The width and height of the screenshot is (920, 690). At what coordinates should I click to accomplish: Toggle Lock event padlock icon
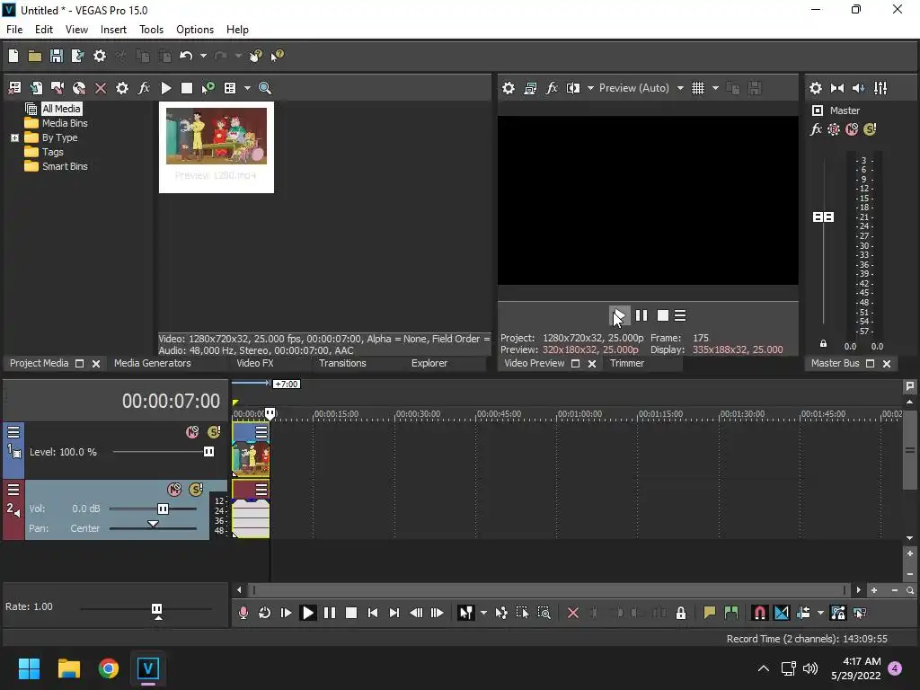pos(681,613)
